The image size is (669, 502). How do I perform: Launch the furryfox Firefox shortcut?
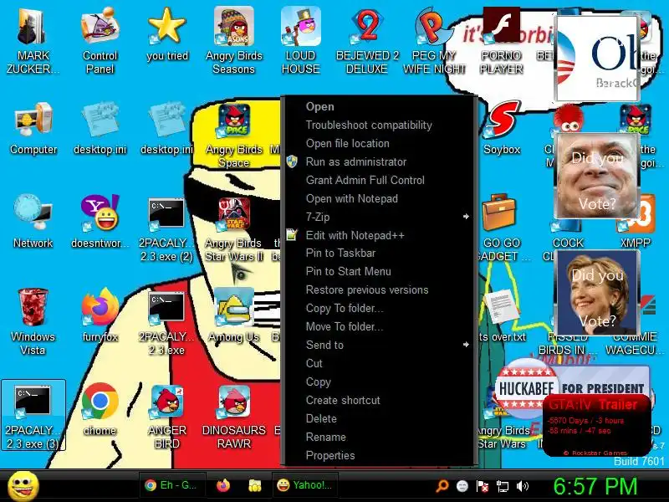pos(100,316)
